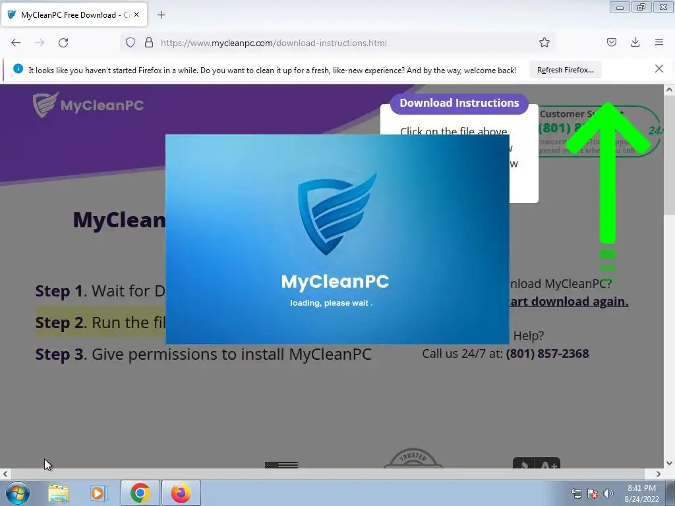Click the (801) 857-2368 phone number
This screenshot has width=675, height=506.
tap(547, 354)
